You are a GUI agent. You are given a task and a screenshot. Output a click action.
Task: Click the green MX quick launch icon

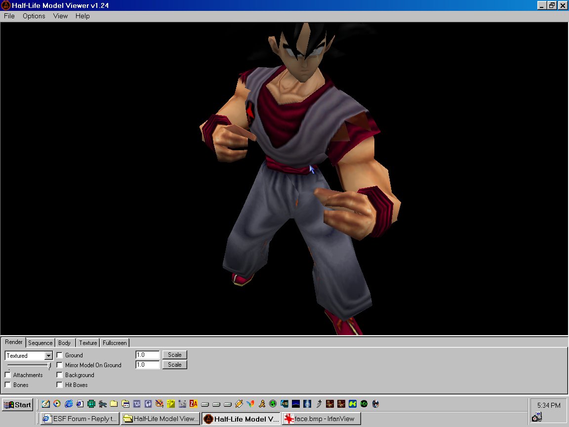pos(364,404)
